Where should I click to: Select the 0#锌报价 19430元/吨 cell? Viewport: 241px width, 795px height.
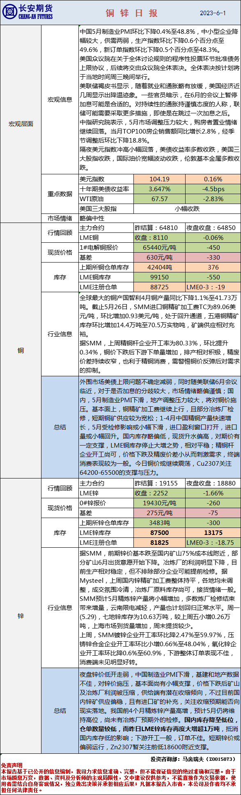(x=159, y=503)
